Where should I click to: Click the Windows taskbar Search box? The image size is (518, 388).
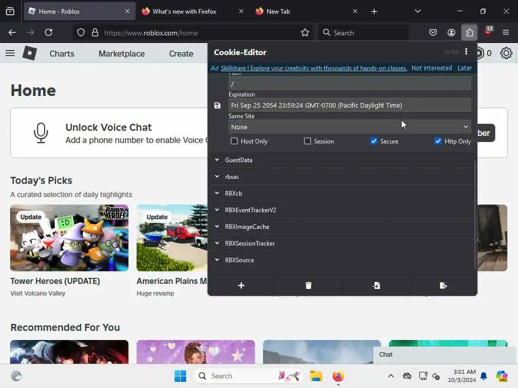(x=248, y=376)
